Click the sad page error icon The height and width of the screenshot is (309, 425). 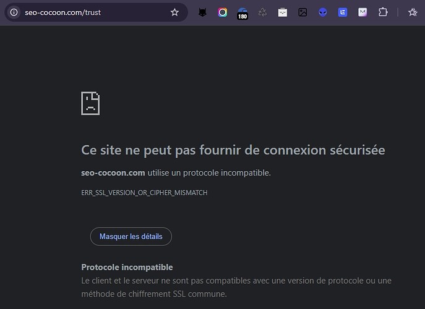(90, 103)
